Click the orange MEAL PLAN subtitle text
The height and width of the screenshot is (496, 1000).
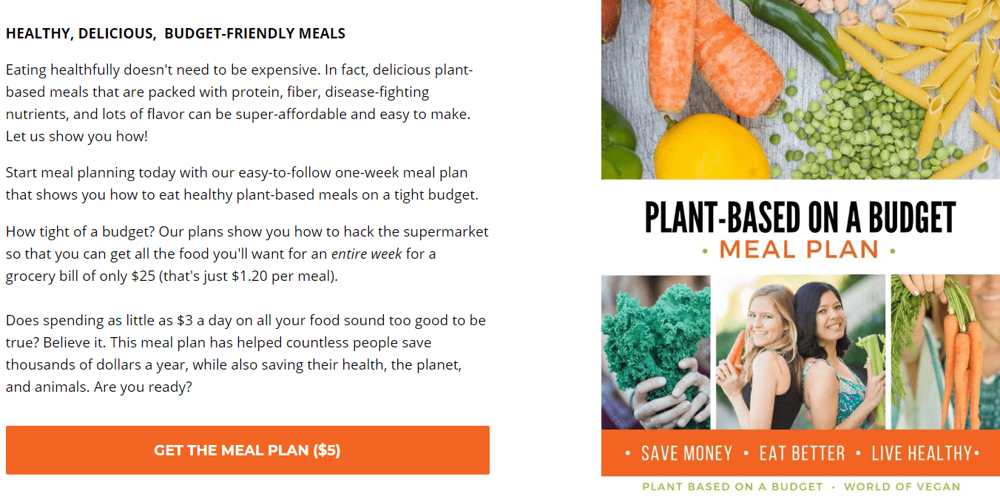coord(799,249)
